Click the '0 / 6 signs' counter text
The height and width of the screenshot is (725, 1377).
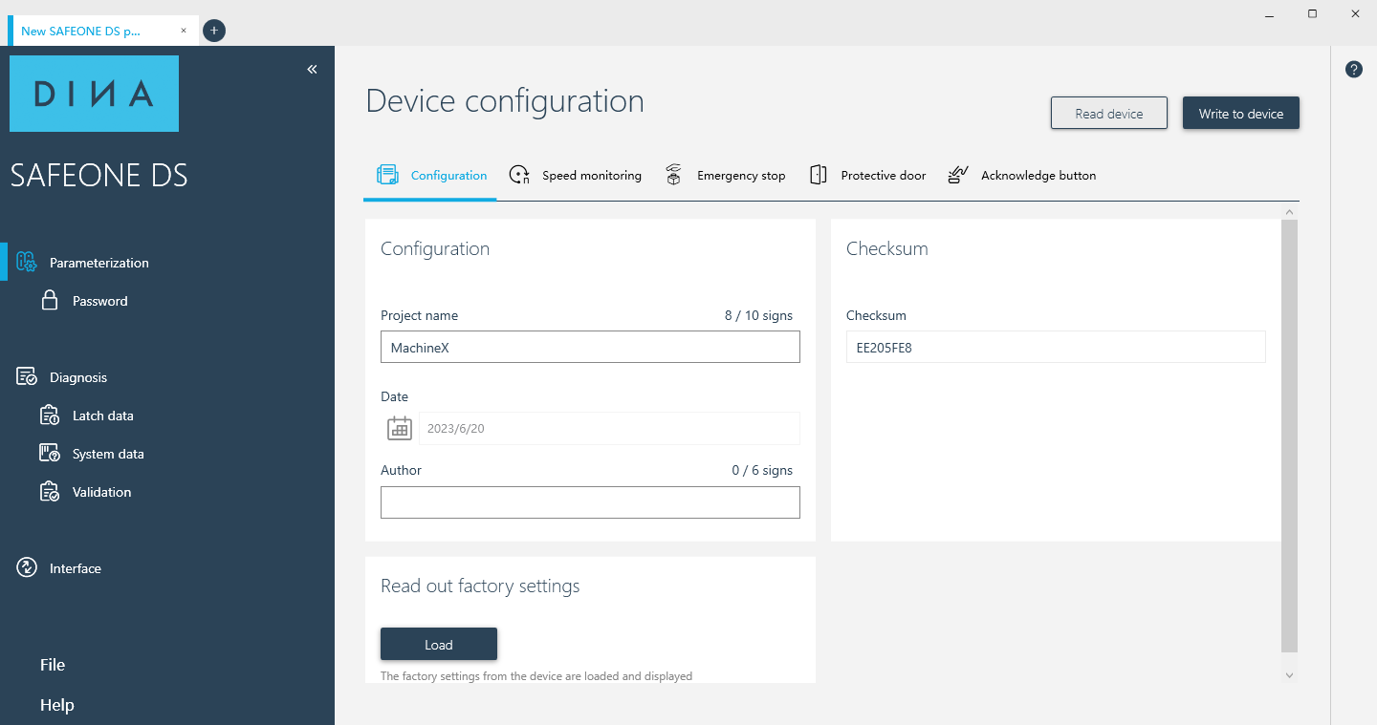[762, 470]
